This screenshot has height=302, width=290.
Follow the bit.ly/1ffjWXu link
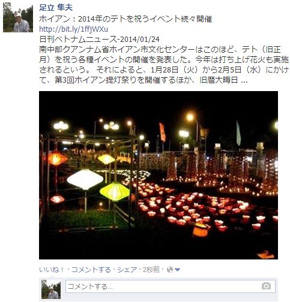click(73, 29)
